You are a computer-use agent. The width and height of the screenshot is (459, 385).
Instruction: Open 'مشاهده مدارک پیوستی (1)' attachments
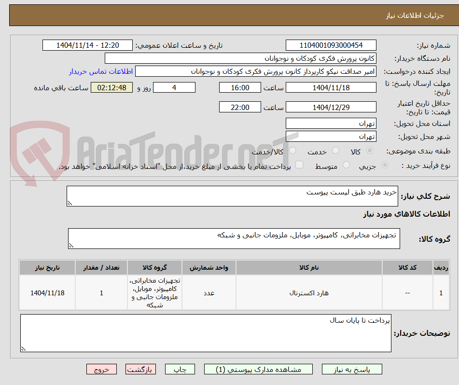point(258,369)
